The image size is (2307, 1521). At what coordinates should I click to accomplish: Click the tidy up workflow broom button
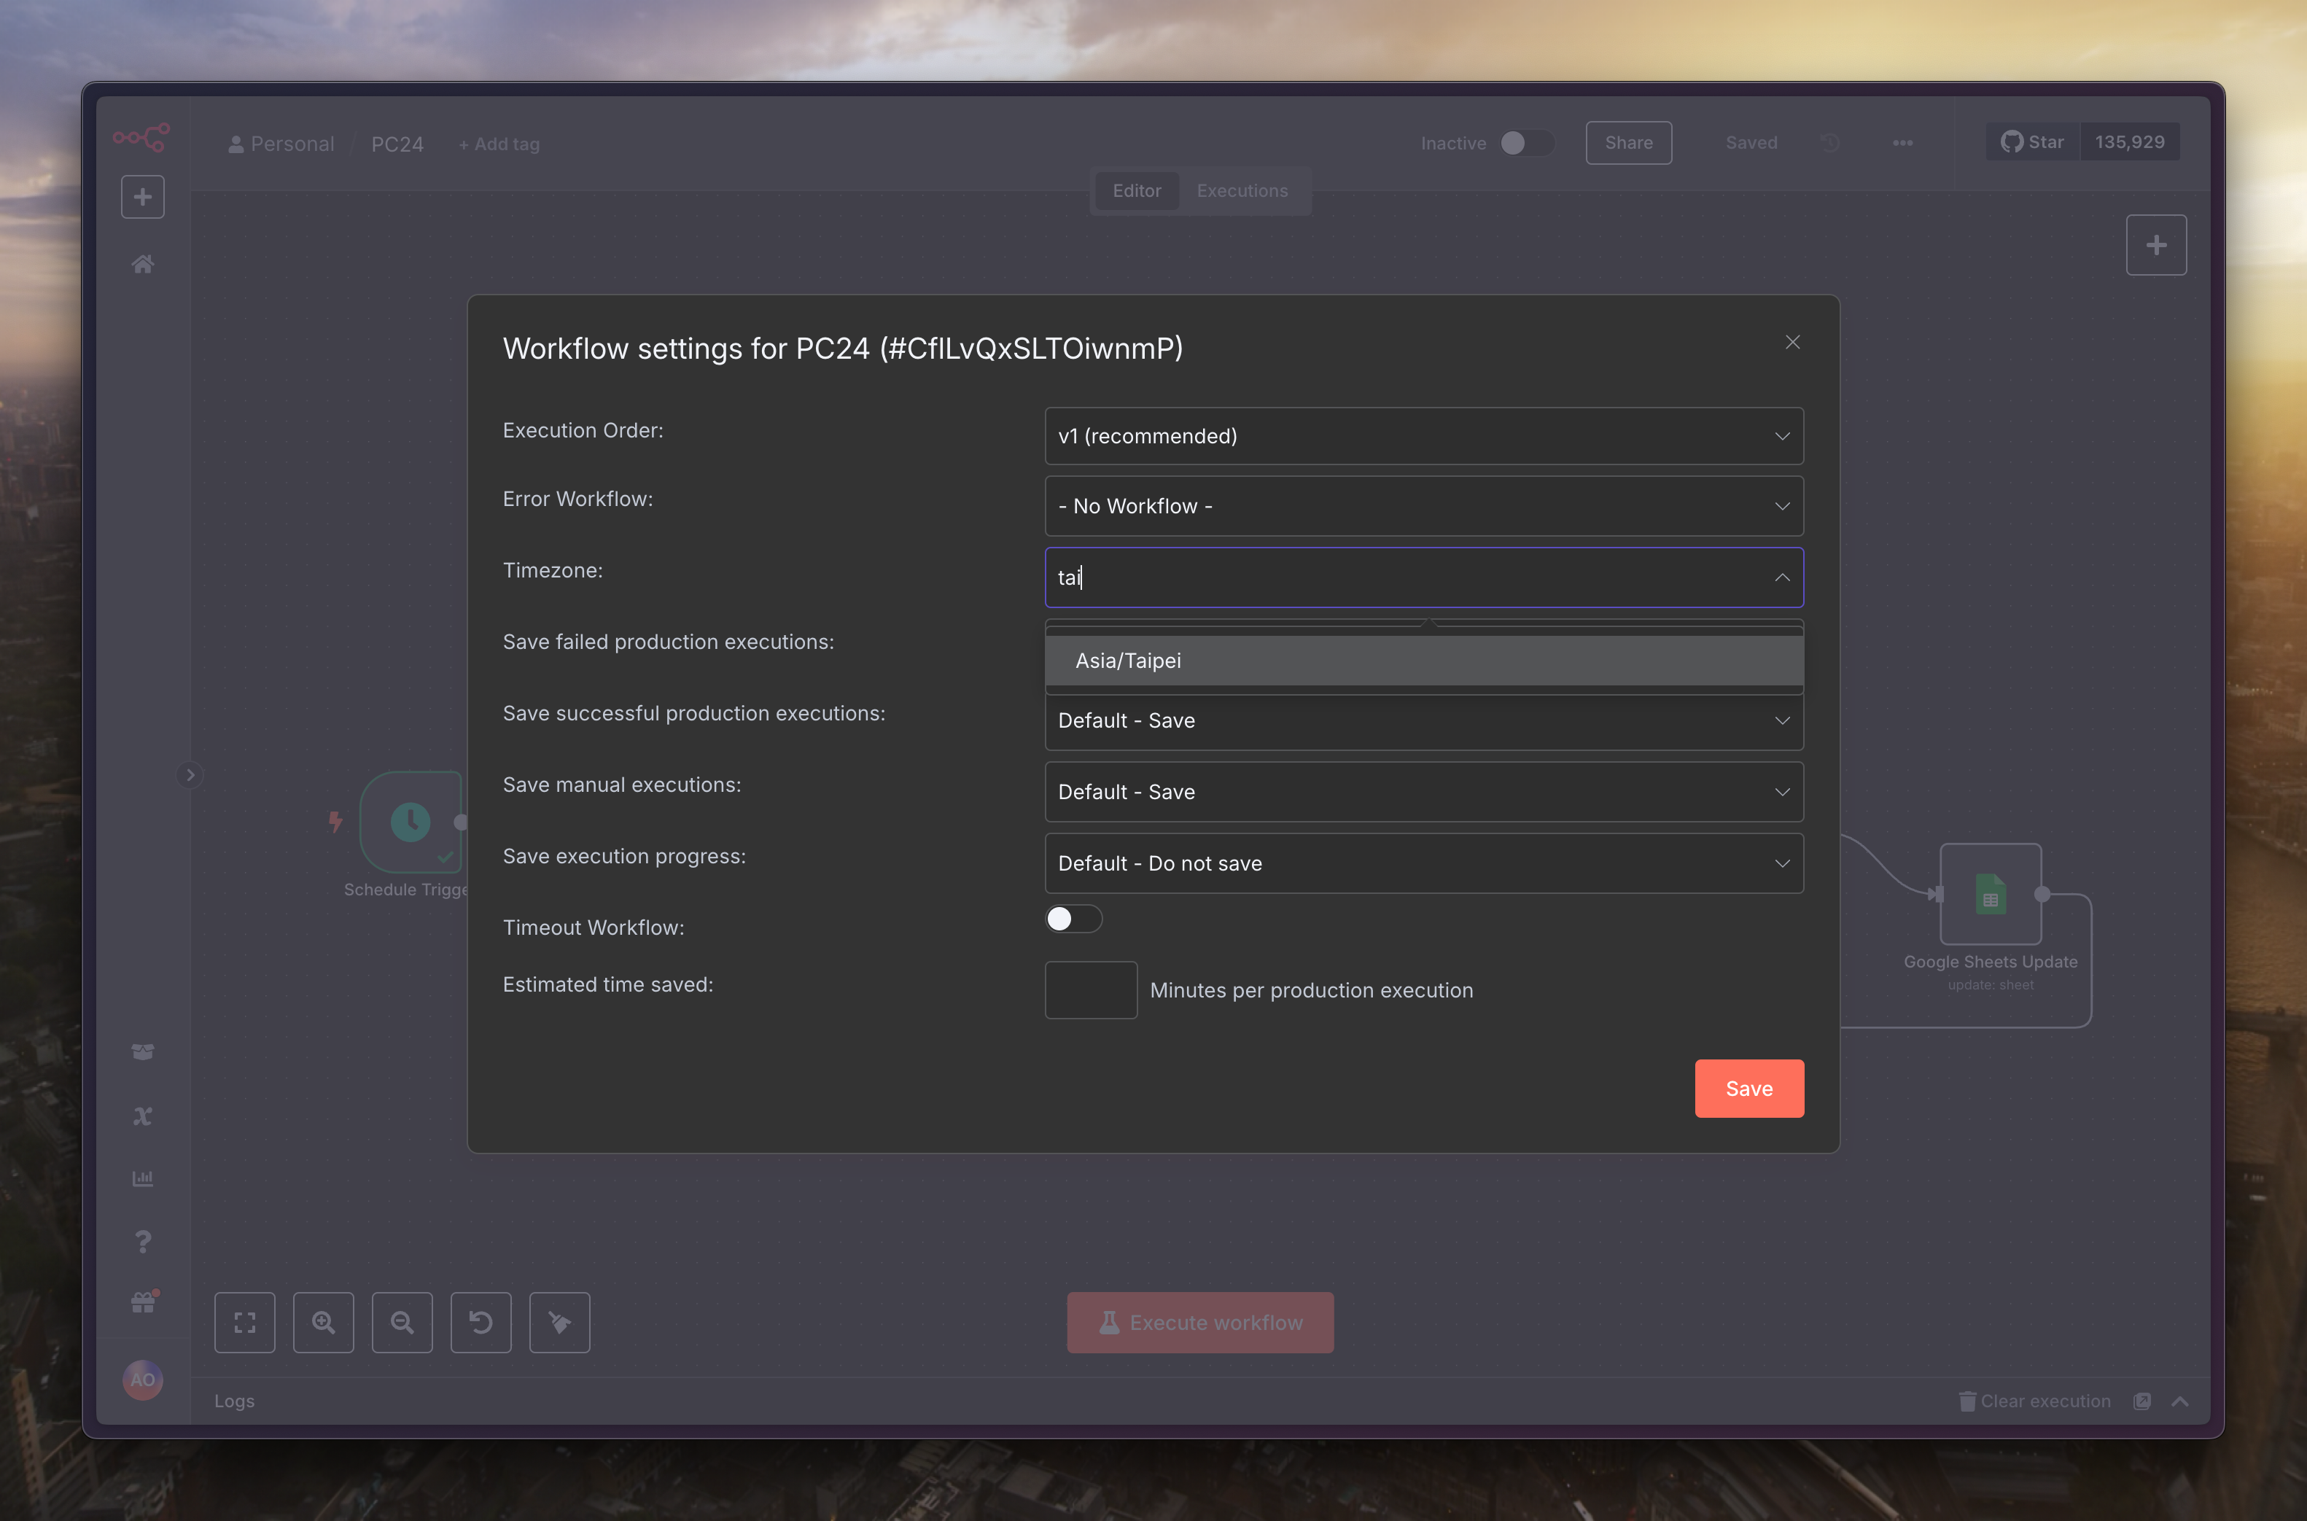pos(559,1322)
